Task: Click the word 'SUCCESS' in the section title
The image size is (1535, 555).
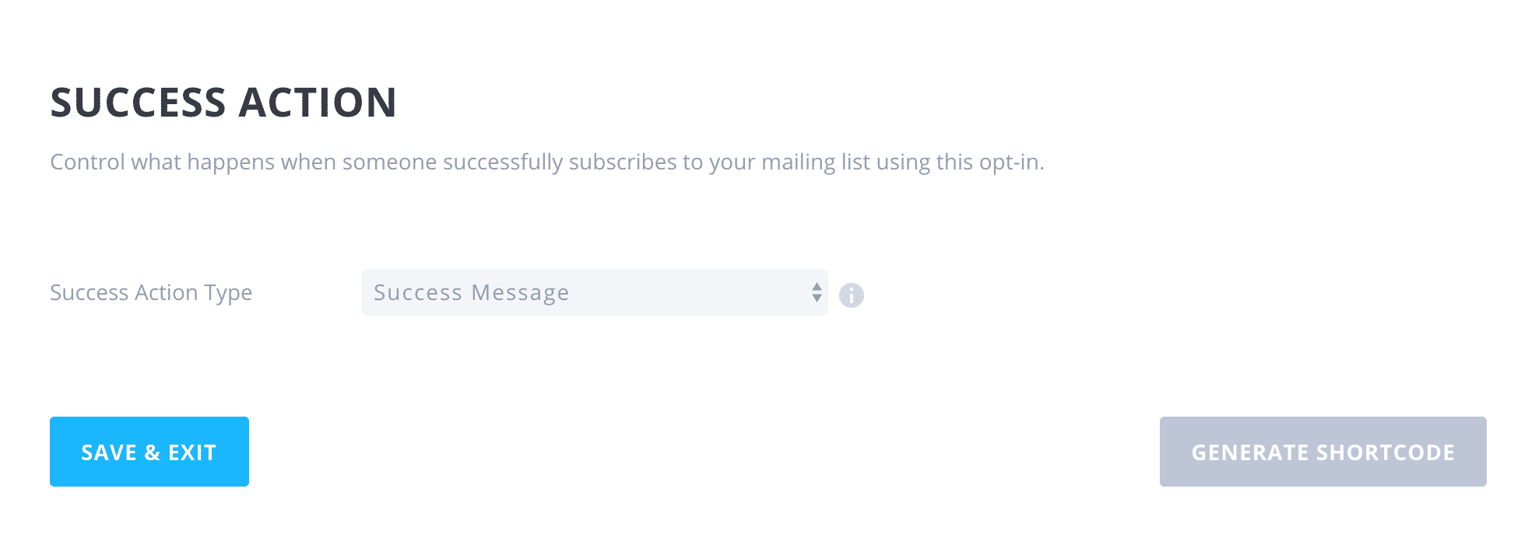Action: pos(138,103)
